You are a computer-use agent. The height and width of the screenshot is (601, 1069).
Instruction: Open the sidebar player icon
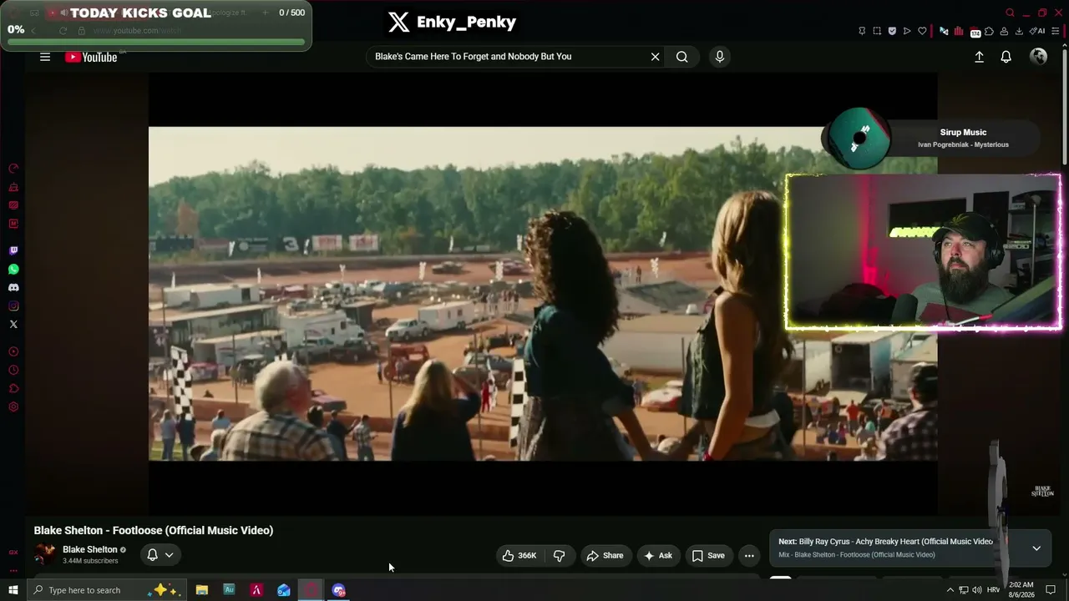point(13,351)
